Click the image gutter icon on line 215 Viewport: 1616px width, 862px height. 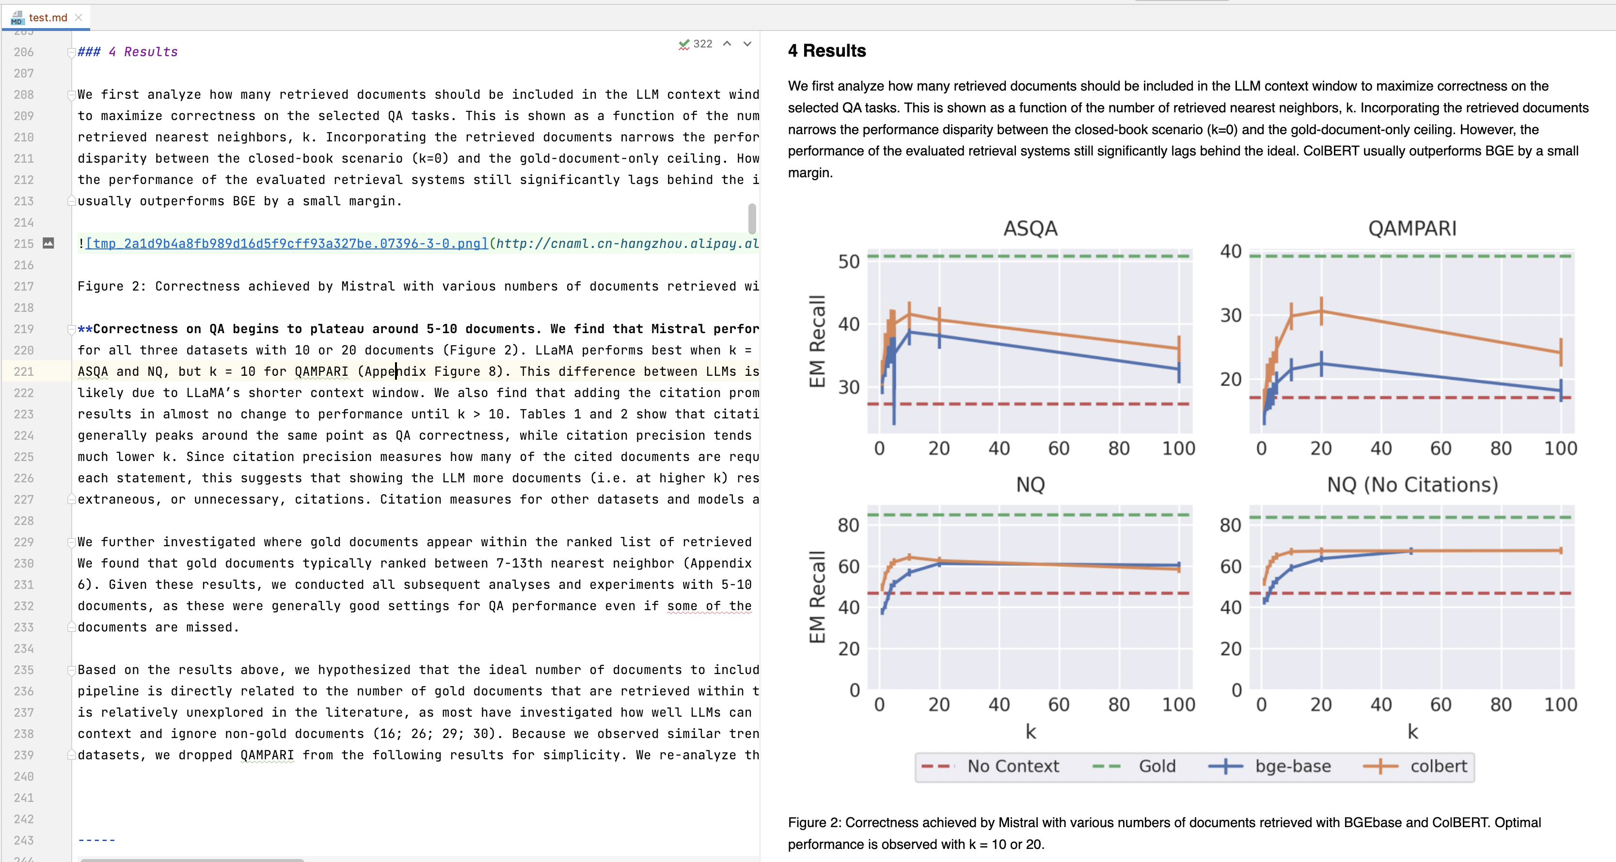pos(48,243)
